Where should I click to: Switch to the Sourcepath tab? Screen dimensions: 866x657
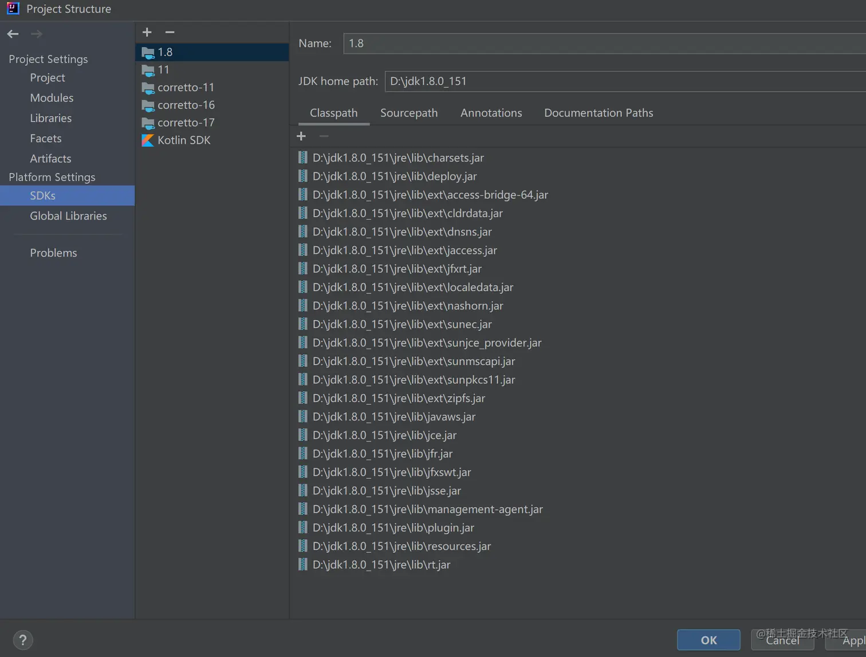[x=409, y=113]
